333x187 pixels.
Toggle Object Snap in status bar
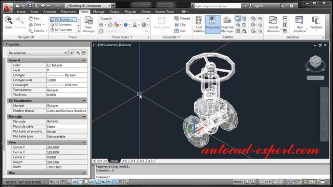click(x=81, y=182)
